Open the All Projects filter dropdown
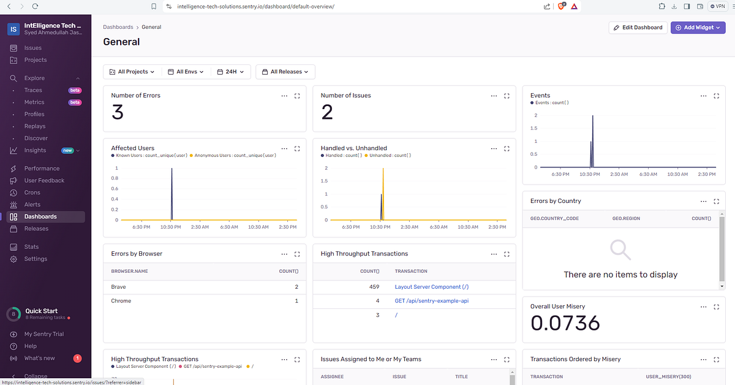Screen dimensions: 735x385 tap(132, 71)
